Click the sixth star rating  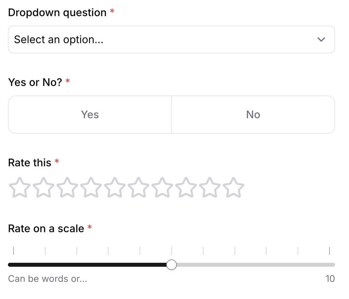tap(139, 187)
